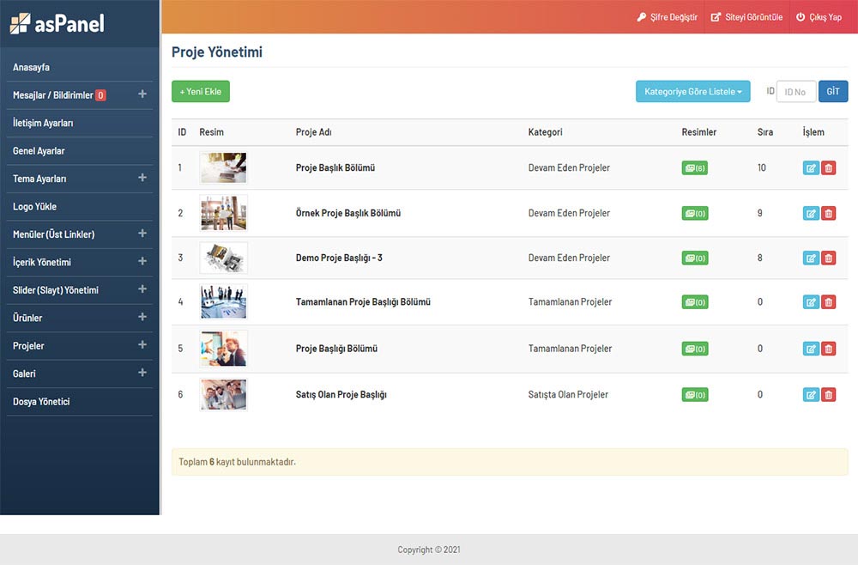Image resolution: width=858 pixels, height=565 pixels.
Task: Open images badge for Demo Proje Başlığı - 3
Action: (695, 258)
